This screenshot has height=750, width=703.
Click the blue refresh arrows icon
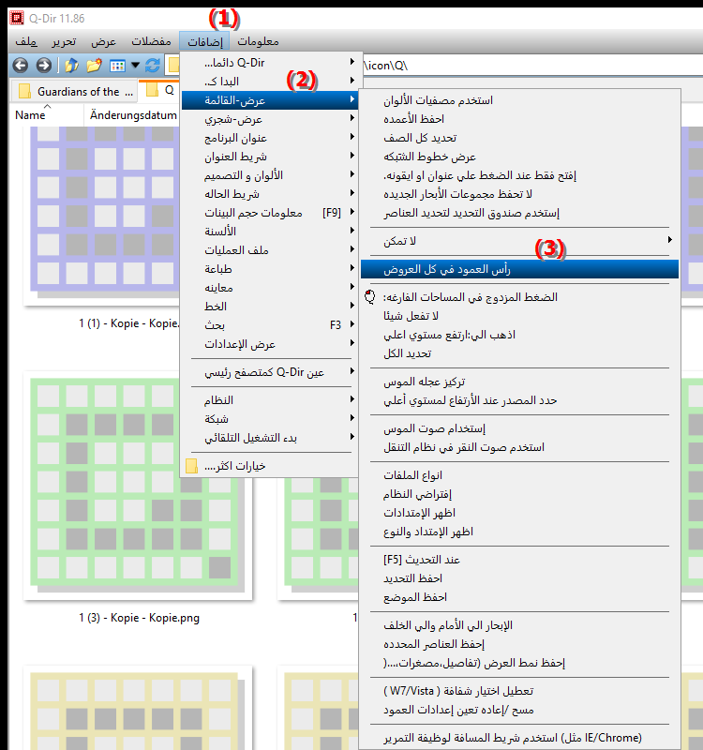tap(153, 65)
